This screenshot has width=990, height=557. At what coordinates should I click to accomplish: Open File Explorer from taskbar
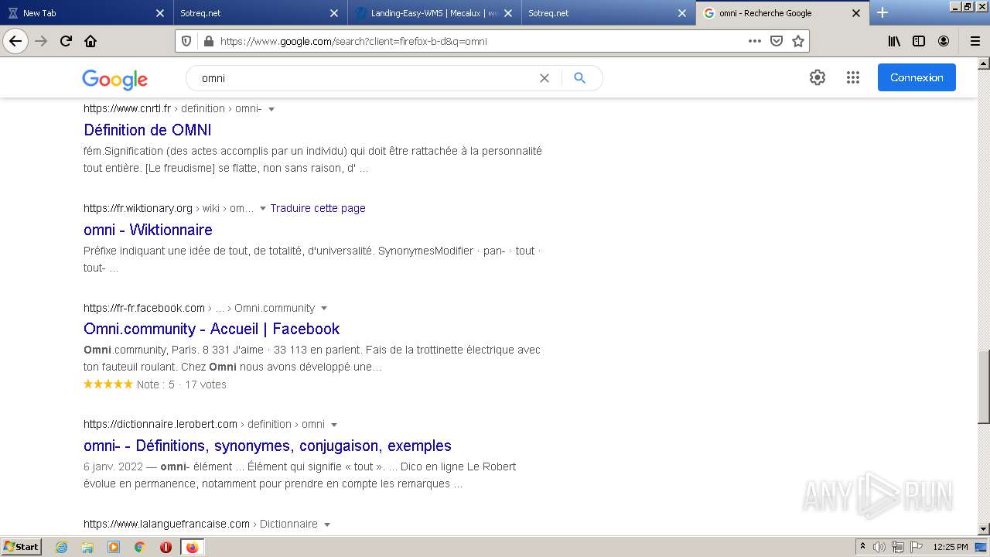(87, 547)
